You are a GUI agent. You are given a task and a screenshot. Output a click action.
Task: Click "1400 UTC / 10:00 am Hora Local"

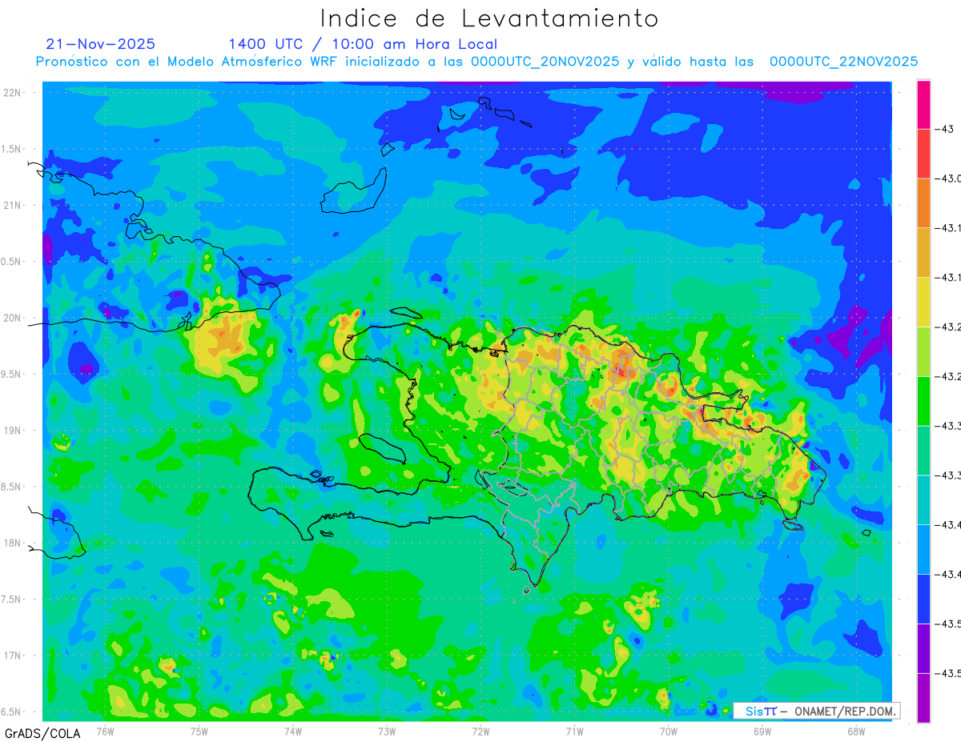(x=363, y=45)
